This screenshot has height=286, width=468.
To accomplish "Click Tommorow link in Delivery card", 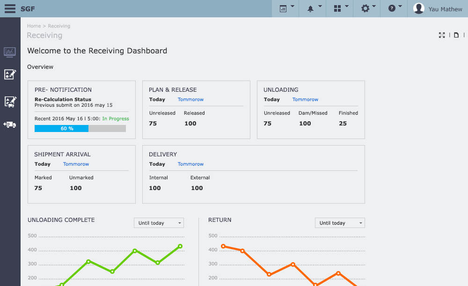I will click(x=190, y=164).
